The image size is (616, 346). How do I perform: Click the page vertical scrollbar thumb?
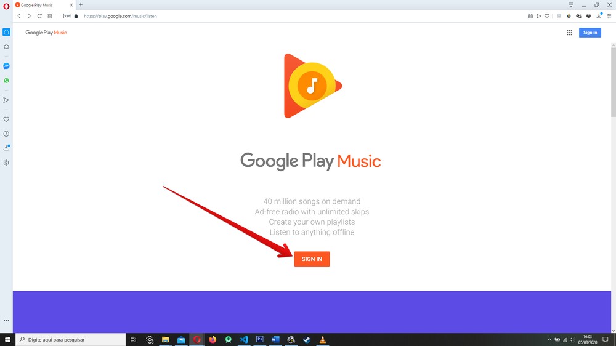click(x=614, y=82)
